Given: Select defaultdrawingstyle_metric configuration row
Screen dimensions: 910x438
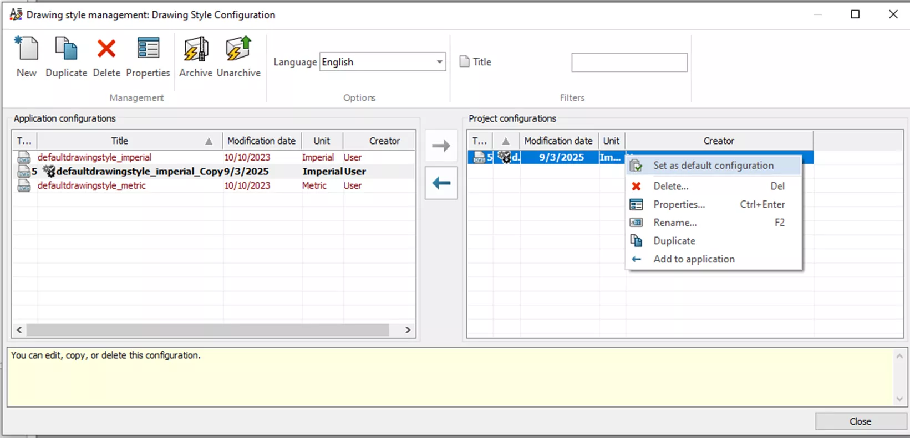Looking at the screenshot, I should [x=91, y=186].
